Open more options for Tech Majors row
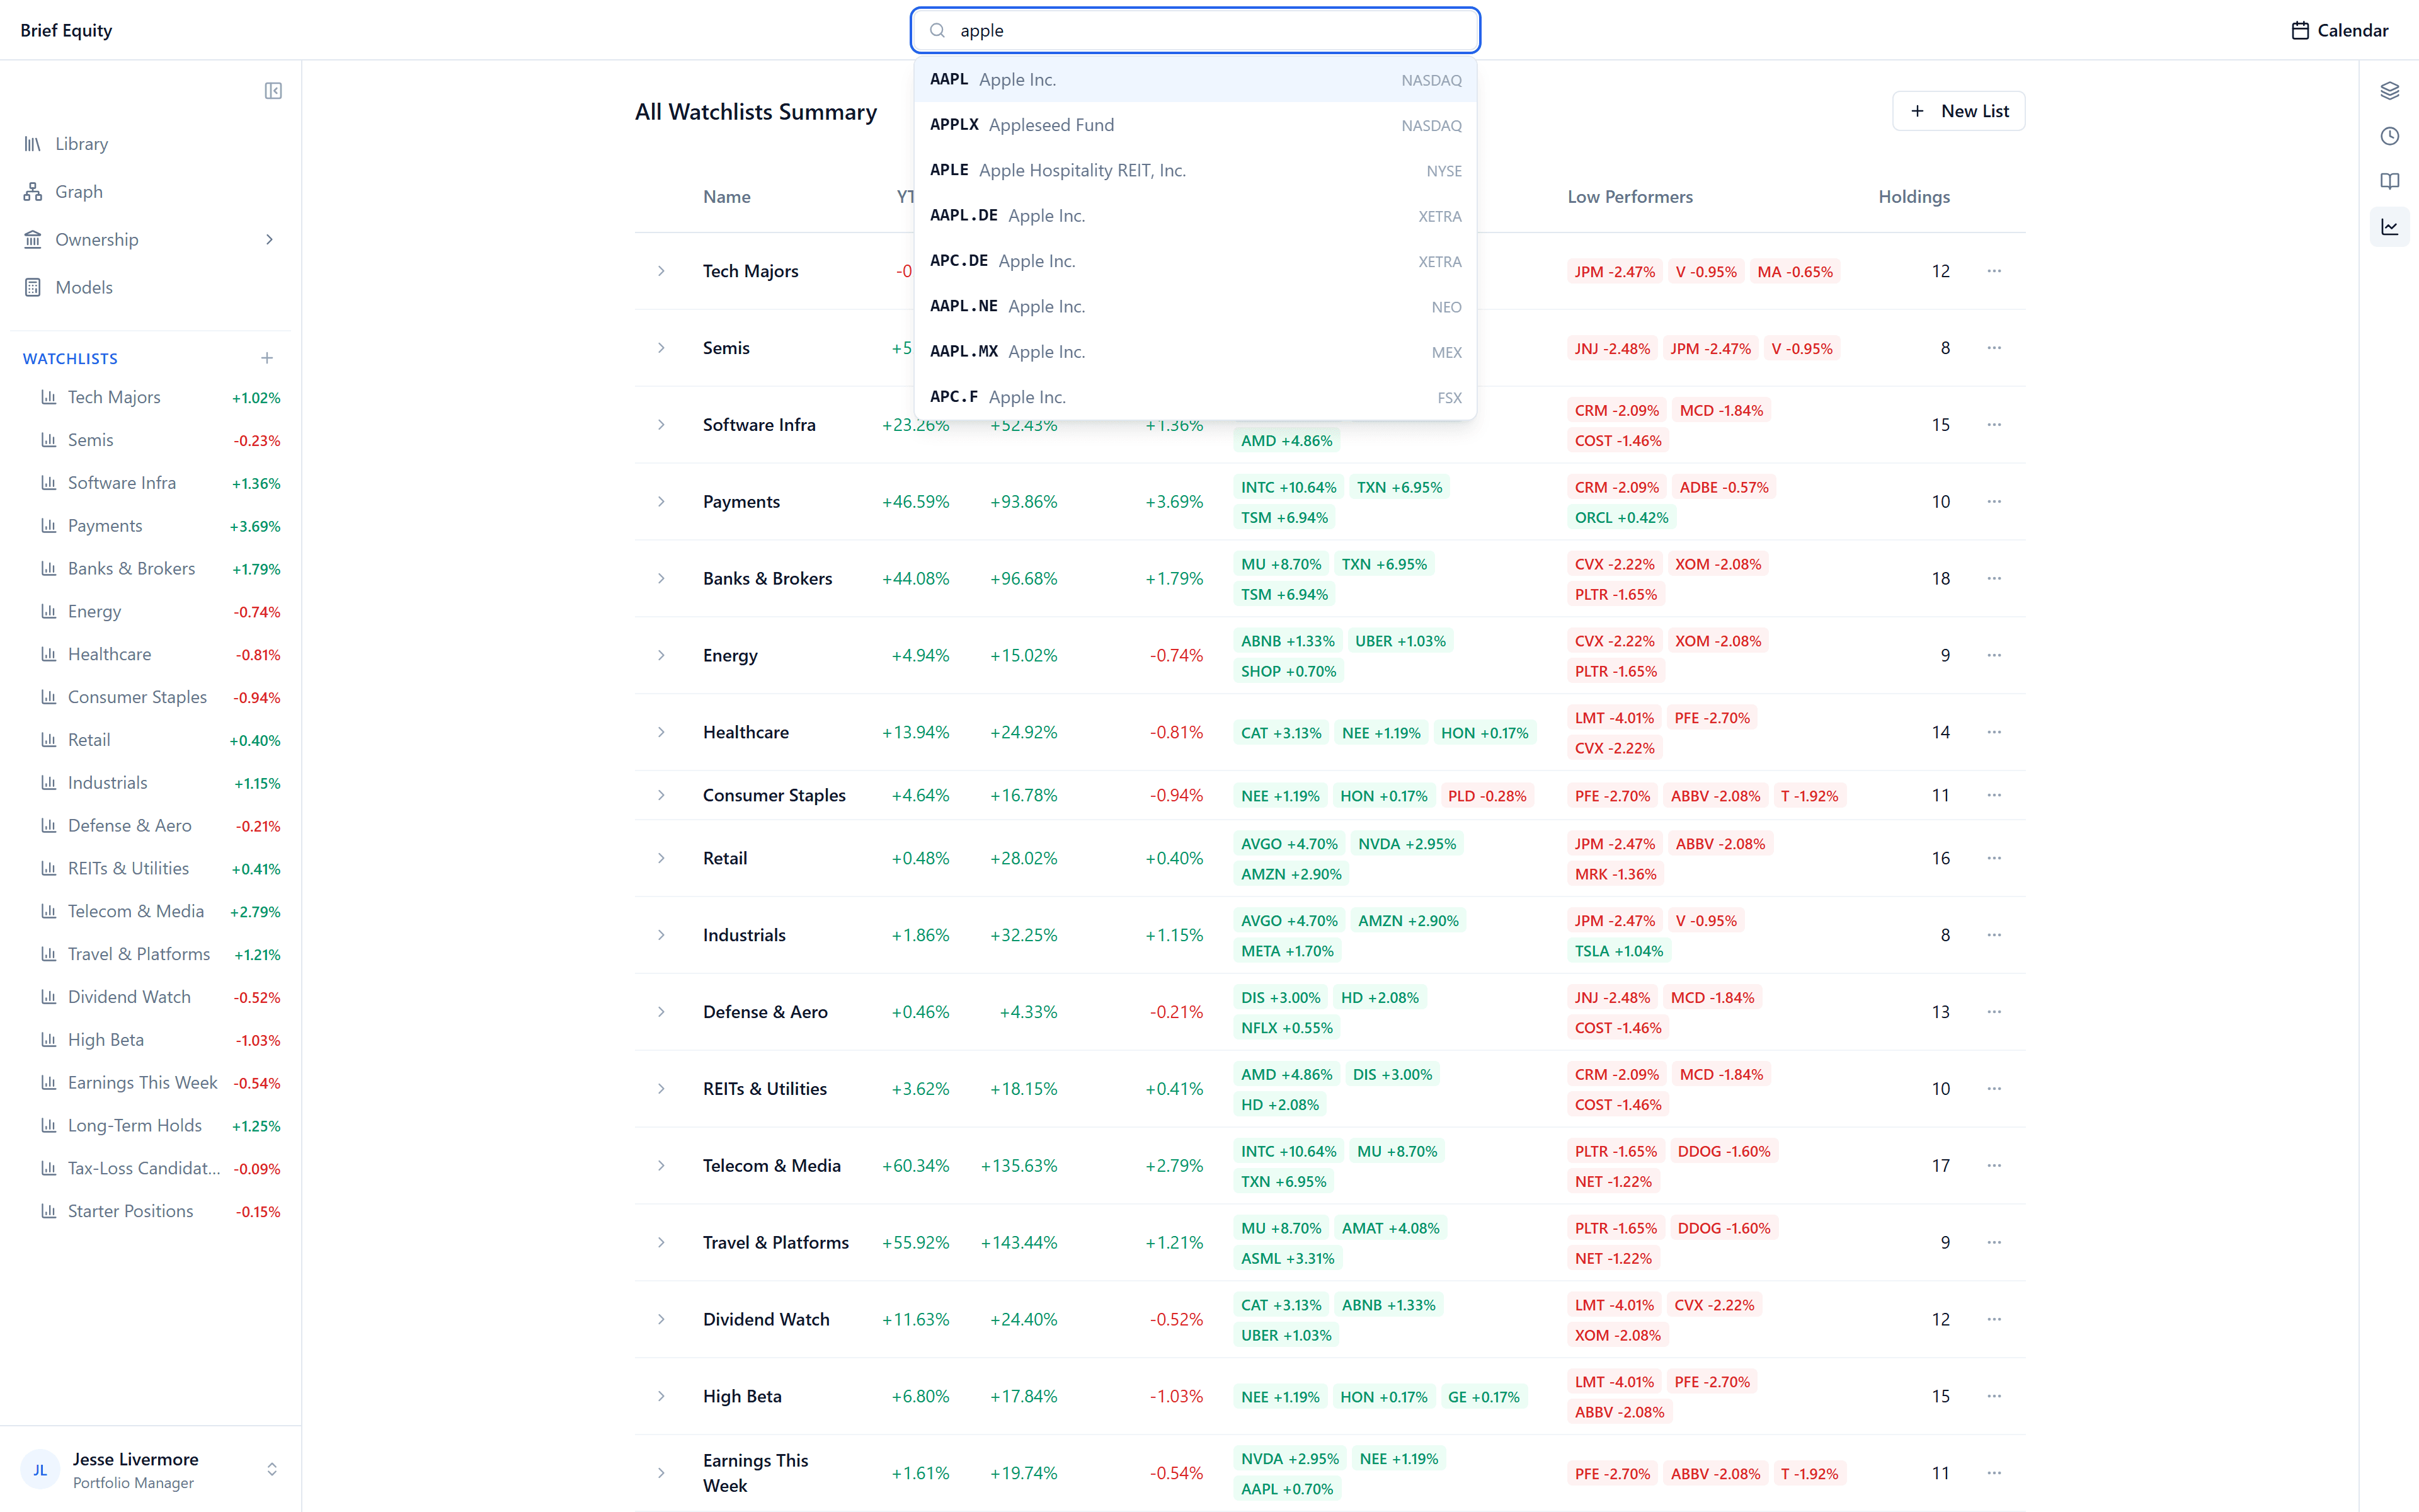Viewport: 2419px width, 1512px height. tap(1994, 271)
